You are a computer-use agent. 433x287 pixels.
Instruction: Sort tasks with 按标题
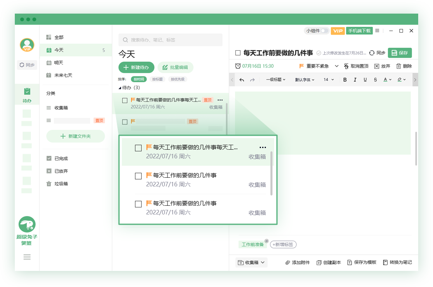pos(157,79)
